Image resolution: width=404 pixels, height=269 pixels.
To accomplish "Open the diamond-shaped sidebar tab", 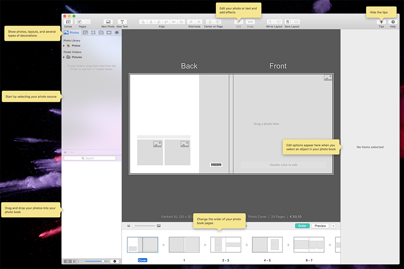I will click(x=117, y=33).
